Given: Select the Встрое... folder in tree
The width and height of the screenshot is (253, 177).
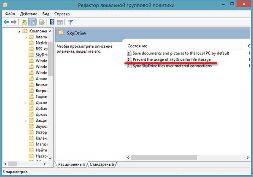Looking at the screenshot, I should (x=38, y=91).
